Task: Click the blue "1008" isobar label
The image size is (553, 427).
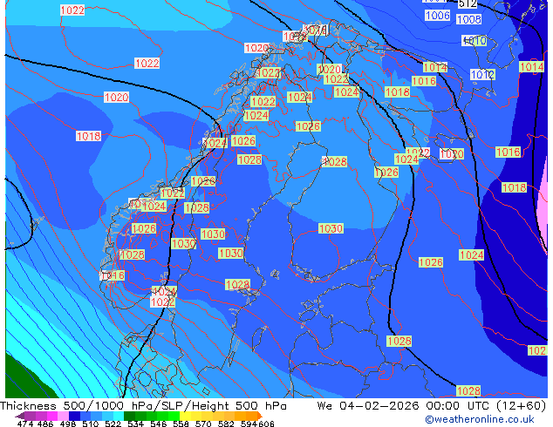Action: (x=468, y=19)
